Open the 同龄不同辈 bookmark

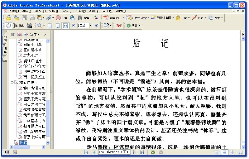(x=32, y=44)
